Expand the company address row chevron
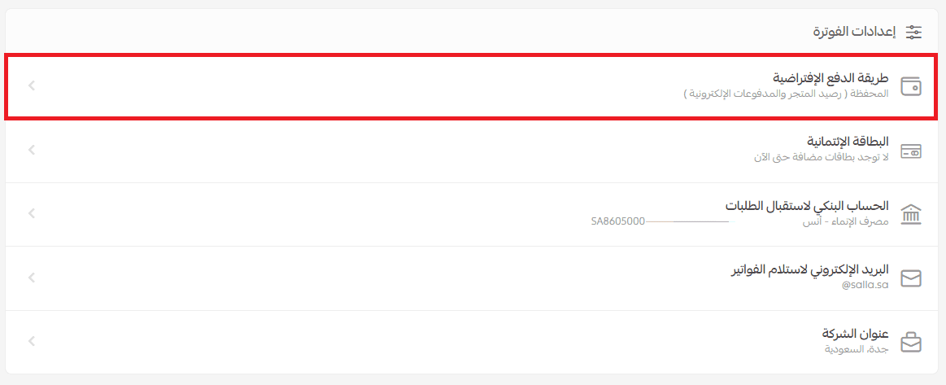Viewport: 946px width, 385px height. pyautogui.click(x=31, y=342)
